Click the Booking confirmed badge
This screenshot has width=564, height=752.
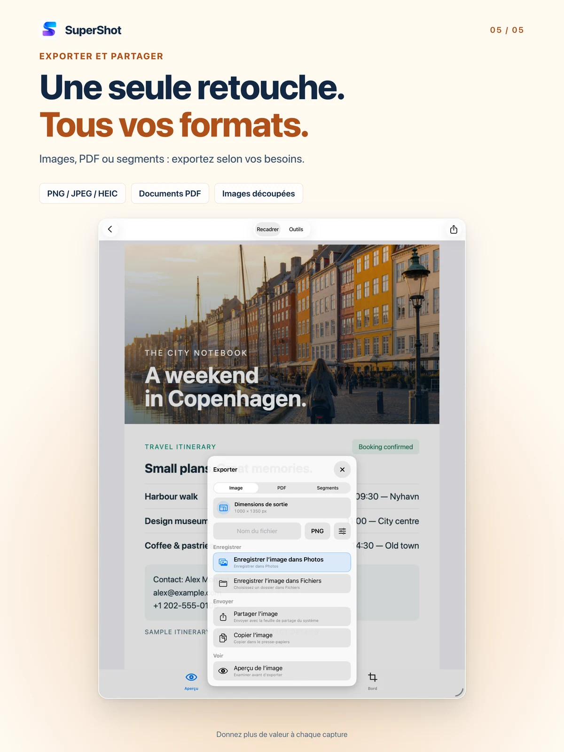click(386, 447)
